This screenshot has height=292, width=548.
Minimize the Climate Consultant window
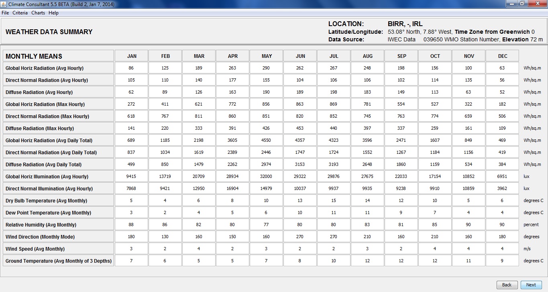point(511,4)
